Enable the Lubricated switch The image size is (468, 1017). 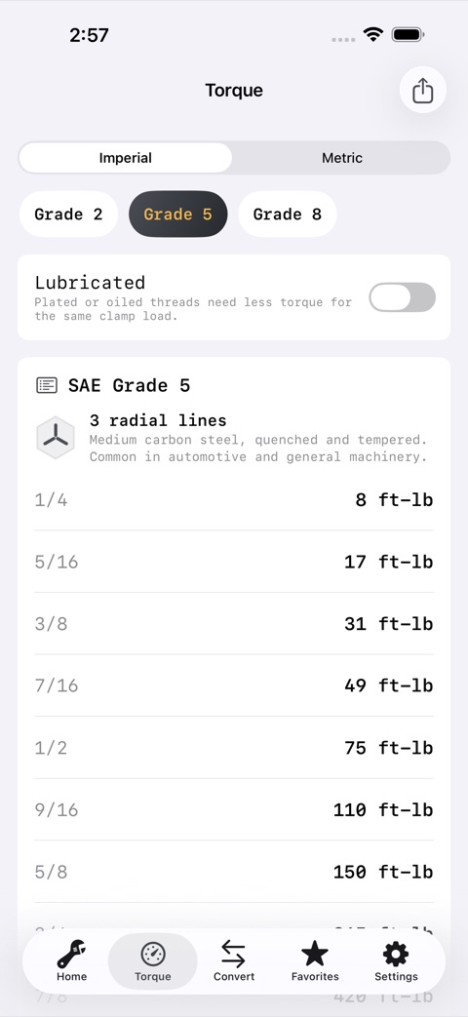tap(402, 297)
